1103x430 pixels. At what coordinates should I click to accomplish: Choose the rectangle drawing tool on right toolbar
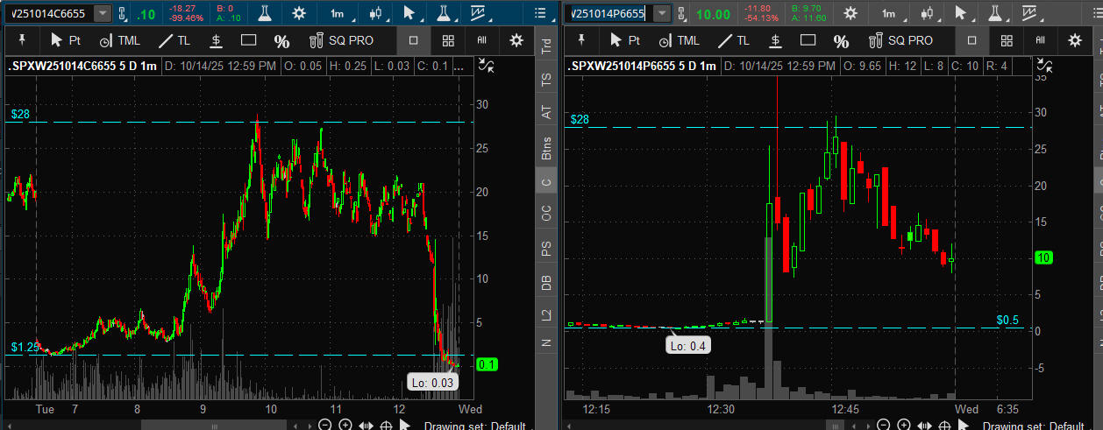click(x=808, y=40)
